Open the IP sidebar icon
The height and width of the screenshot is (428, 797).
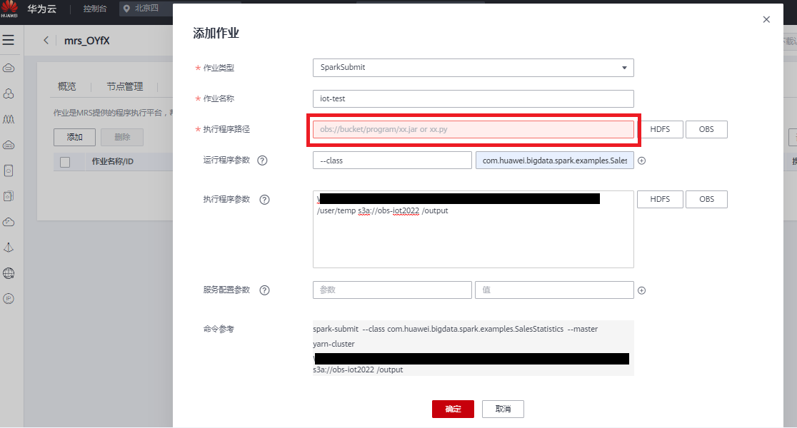tap(9, 299)
